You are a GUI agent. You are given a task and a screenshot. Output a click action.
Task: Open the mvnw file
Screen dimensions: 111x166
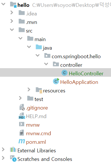point(33,125)
